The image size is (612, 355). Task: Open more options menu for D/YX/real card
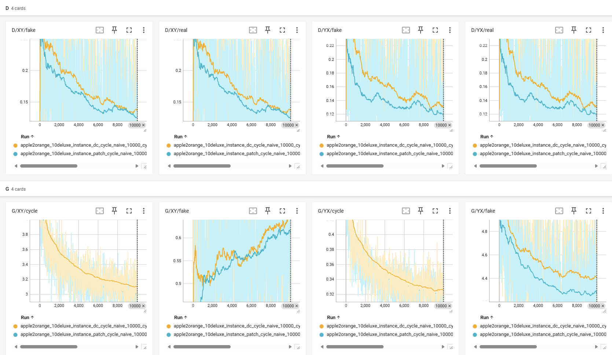(x=603, y=30)
